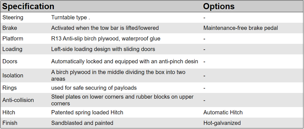304x129 pixels.
Task: Select the Rings row label
Action: 9,88
